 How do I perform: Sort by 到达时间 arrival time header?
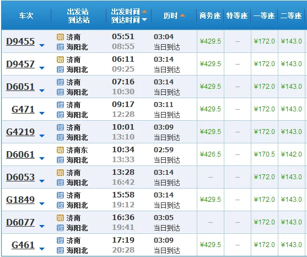coord(126,20)
